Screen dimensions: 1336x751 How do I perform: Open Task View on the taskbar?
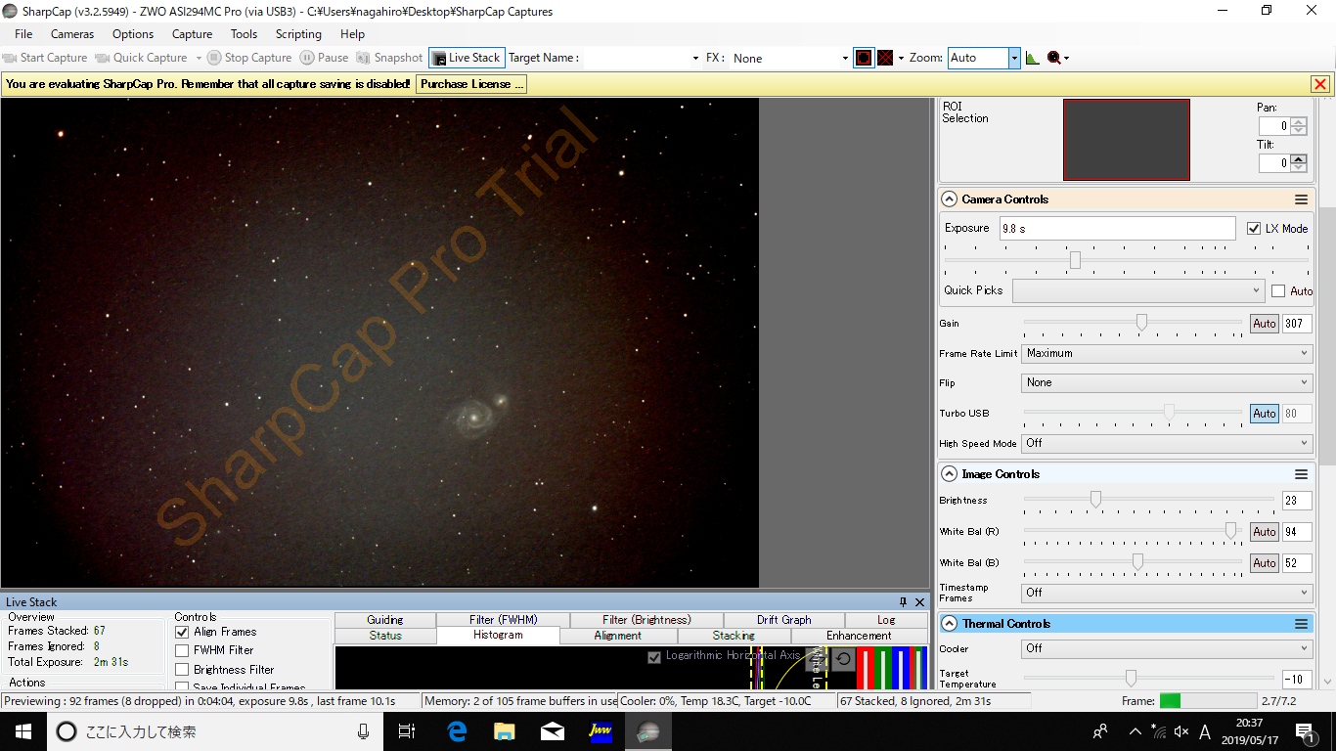(407, 730)
